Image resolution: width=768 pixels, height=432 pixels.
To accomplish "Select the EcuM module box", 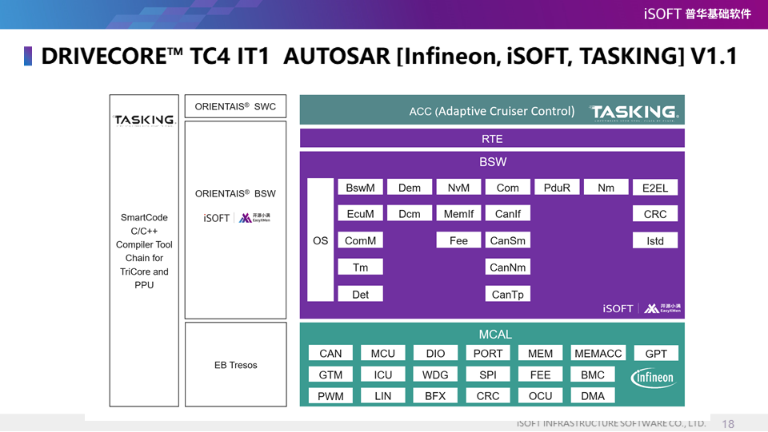I will click(360, 213).
